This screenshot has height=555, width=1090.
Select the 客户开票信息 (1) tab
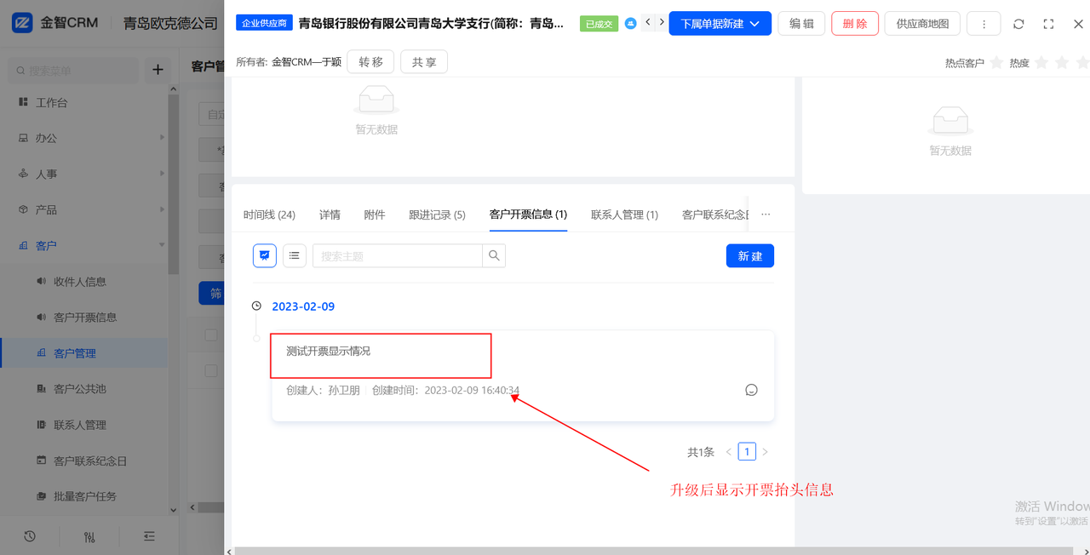point(528,215)
